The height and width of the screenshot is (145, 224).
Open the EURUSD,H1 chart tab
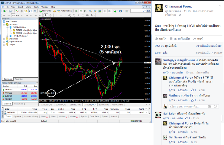pos(104,105)
